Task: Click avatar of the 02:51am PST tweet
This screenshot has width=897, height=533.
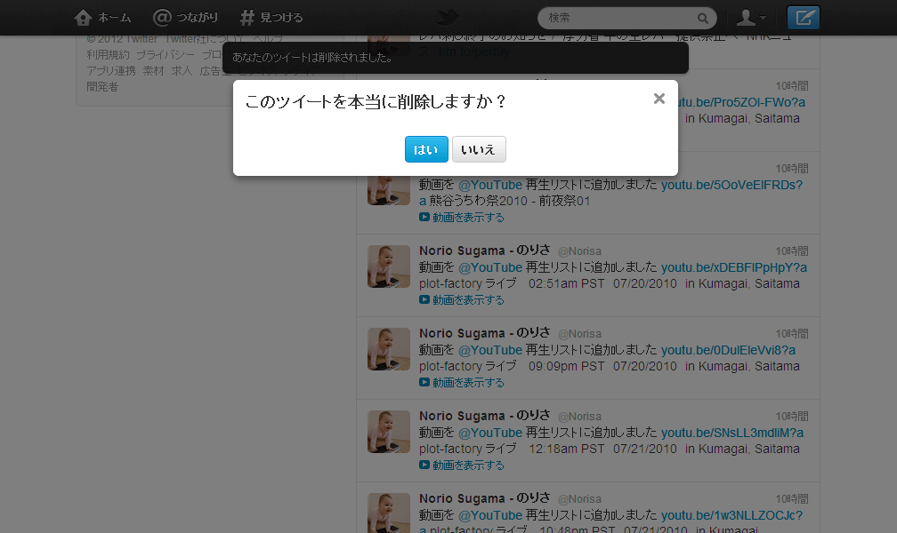Action: tap(388, 266)
